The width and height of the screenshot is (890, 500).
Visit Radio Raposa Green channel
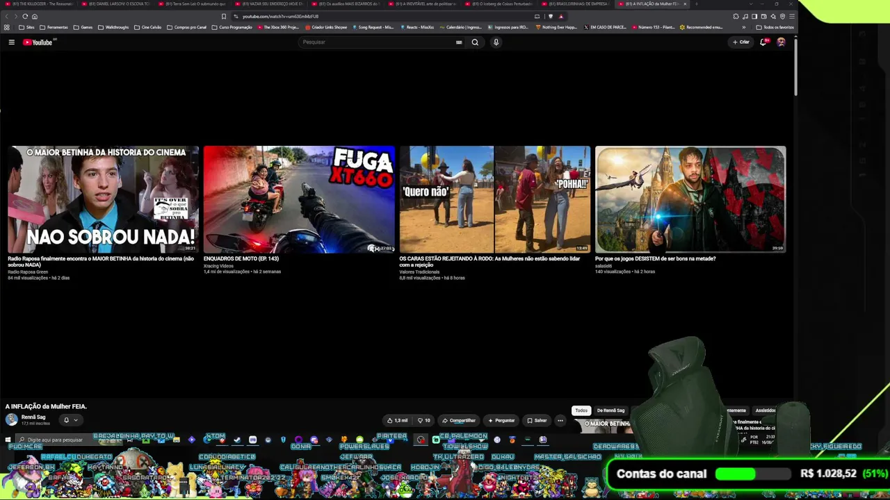(x=28, y=272)
